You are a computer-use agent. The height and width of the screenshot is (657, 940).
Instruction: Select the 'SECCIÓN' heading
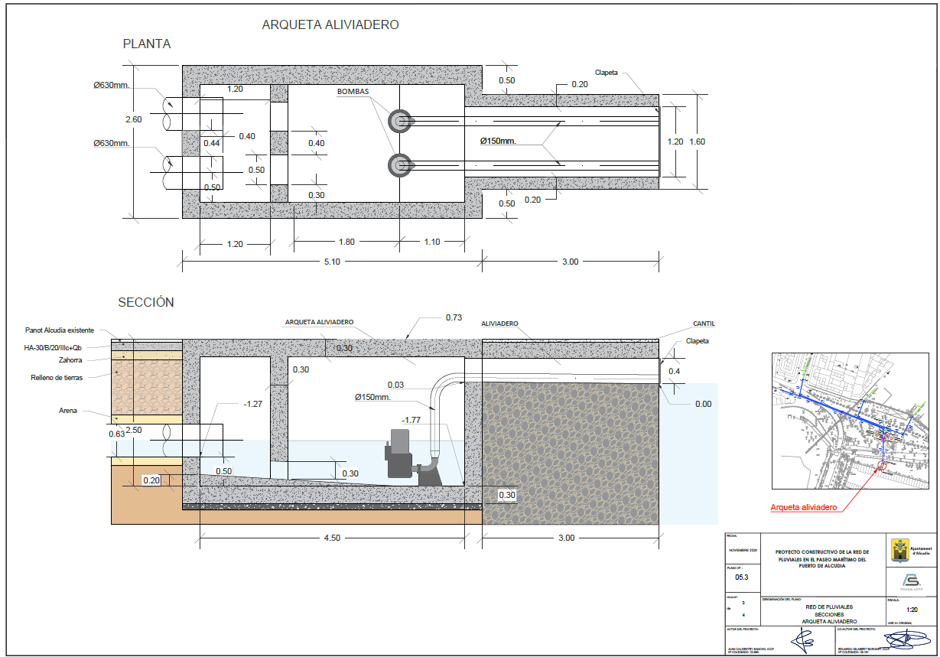tap(146, 302)
